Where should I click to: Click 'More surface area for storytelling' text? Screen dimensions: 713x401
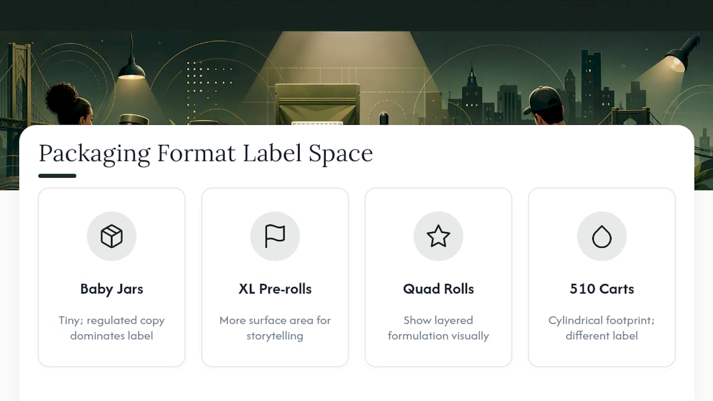coord(275,328)
